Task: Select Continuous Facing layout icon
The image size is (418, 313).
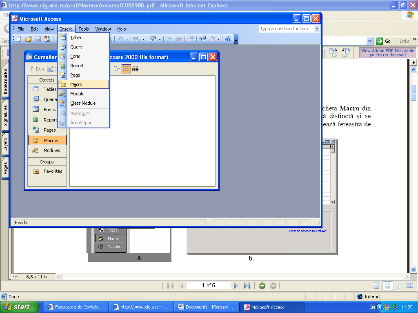Action: [398, 286]
